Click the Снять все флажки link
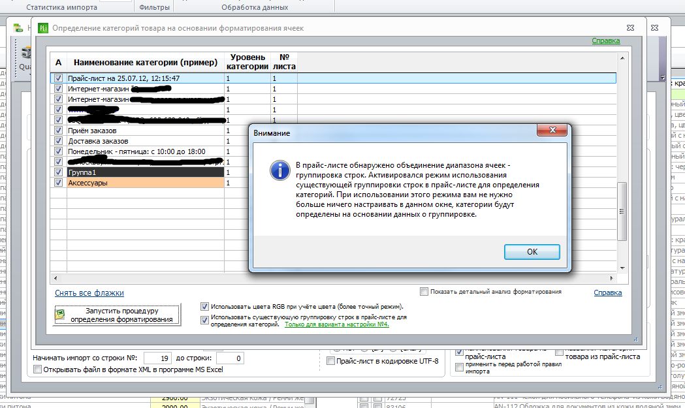Viewport: 685px width, 408px height. point(89,293)
